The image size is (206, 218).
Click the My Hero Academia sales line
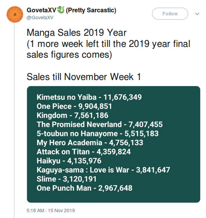point(90,142)
